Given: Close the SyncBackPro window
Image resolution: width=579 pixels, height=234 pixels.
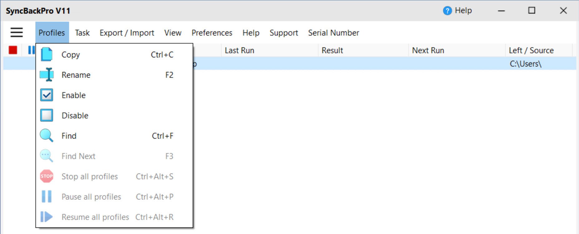Looking at the screenshot, I should click(563, 11).
